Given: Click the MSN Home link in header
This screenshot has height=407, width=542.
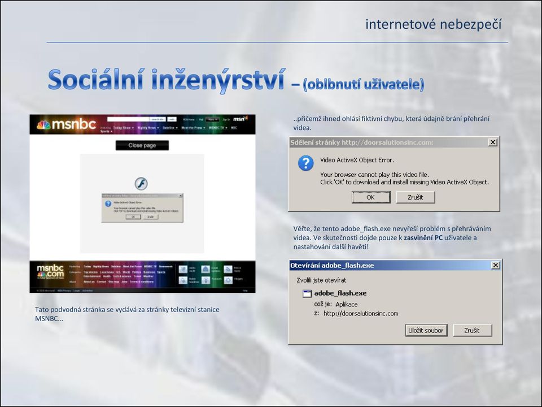Looking at the screenshot, I should [x=189, y=119].
